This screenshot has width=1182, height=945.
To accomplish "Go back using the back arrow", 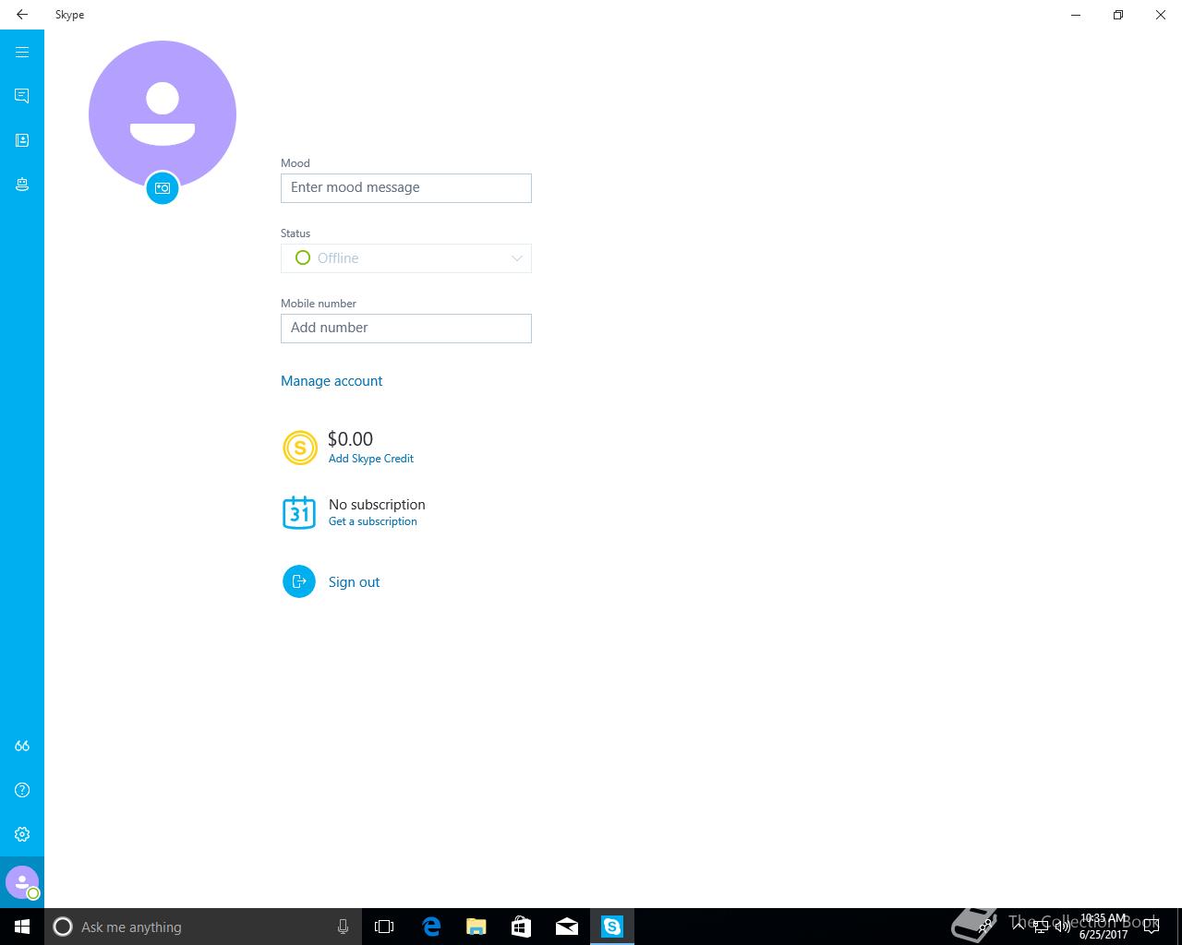I will [22, 15].
